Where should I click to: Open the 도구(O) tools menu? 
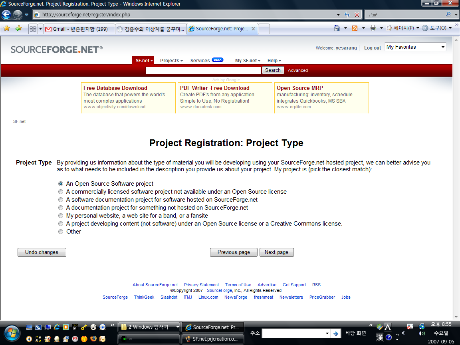tap(437, 28)
